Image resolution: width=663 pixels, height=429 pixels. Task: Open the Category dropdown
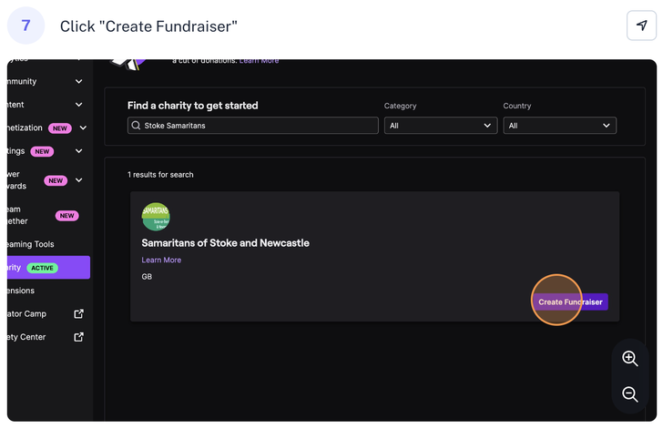point(440,126)
